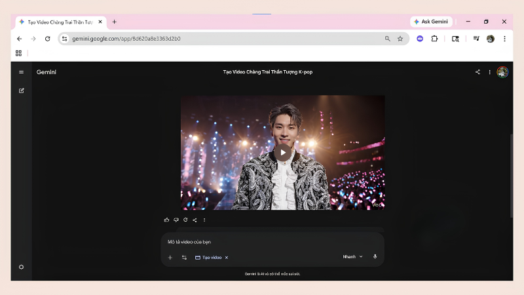This screenshot has width=524, height=295.
Task: Select the 'Tạo video' chip
Action: pos(208,257)
